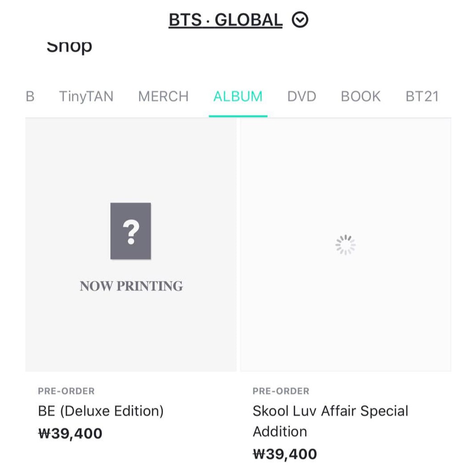Click the ₩39,400 price under Skool Luv Affair

(285, 454)
